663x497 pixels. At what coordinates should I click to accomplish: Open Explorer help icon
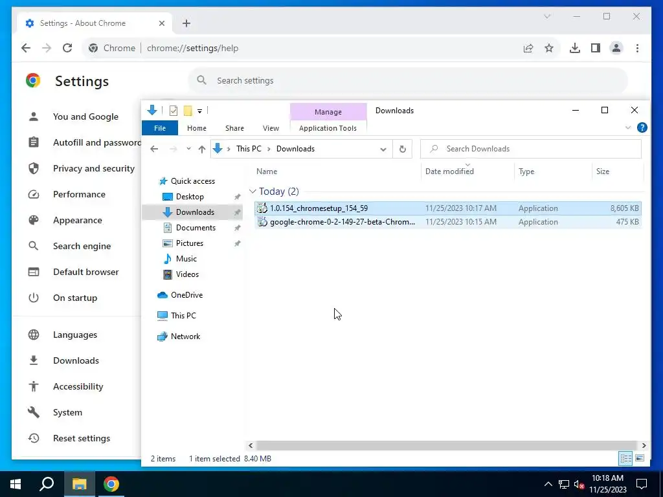[642, 127]
